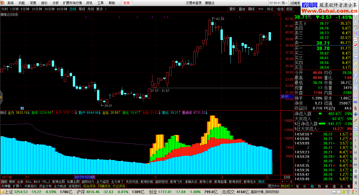This screenshot has width=359, height=195.
Task: Click the 标记 mark button
Action: point(270,9)
